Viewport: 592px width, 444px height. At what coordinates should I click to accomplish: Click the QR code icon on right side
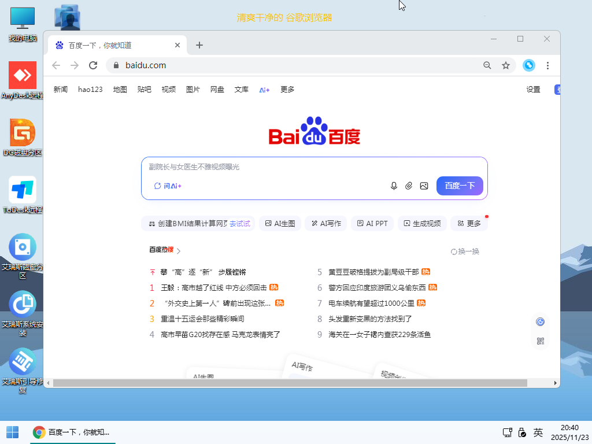click(x=541, y=341)
